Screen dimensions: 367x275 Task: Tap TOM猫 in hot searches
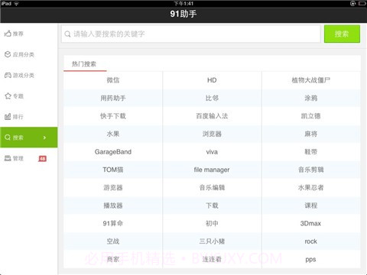[x=113, y=170]
